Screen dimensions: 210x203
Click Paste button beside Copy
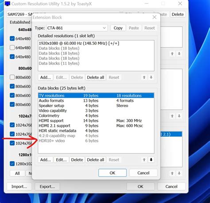(x=134, y=28)
